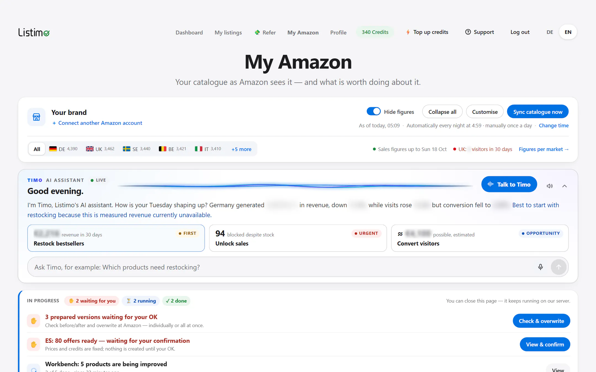Click the Refer money icon in navigation

click(x=257, y=33)
